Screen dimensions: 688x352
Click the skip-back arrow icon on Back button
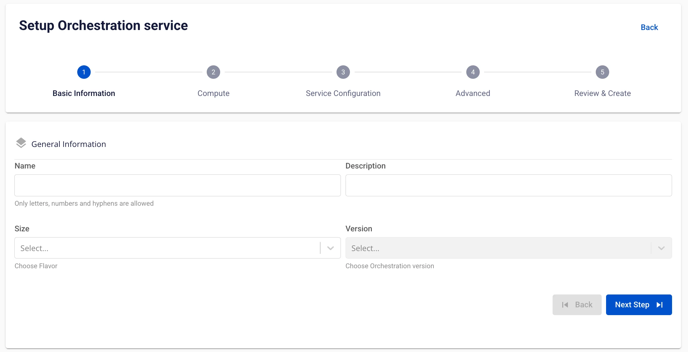click(565, 305)
